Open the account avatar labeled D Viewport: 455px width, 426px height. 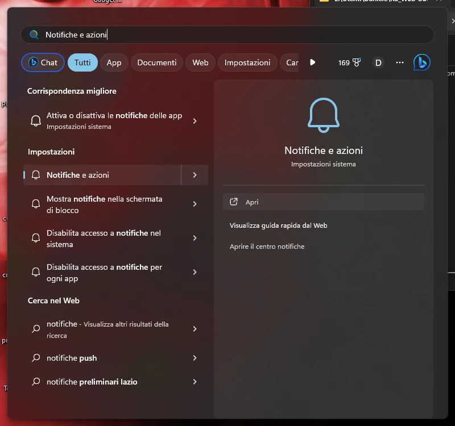click(378, 62)
